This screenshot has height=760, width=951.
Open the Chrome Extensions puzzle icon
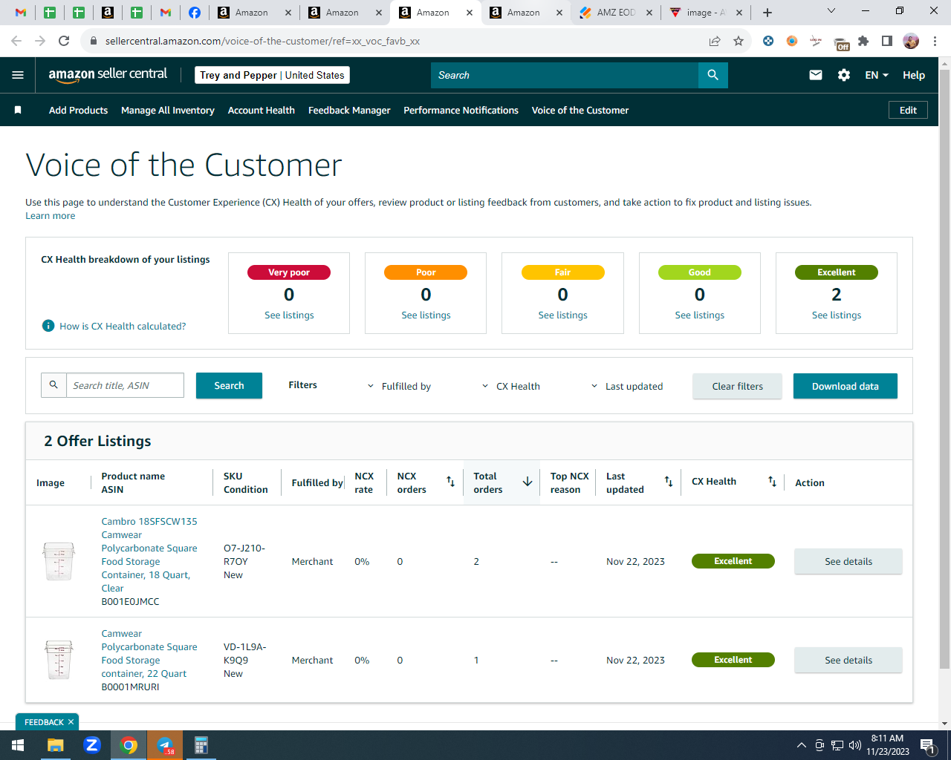863,41
